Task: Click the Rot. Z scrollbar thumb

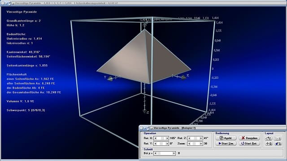Action: (x=196, y=138)
